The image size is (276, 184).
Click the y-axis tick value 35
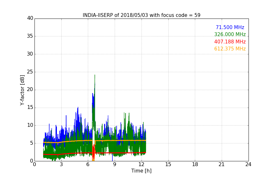tap(30, 36)
